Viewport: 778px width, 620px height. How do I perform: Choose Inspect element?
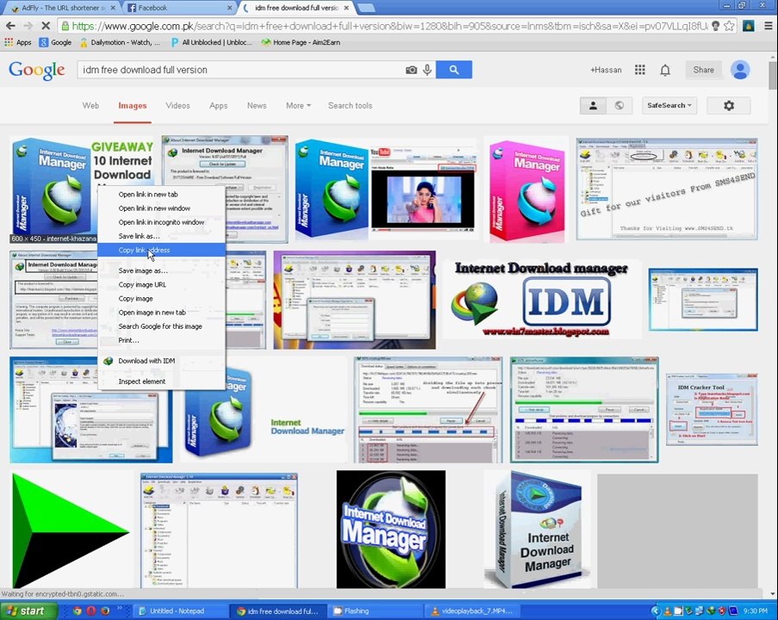161,381
